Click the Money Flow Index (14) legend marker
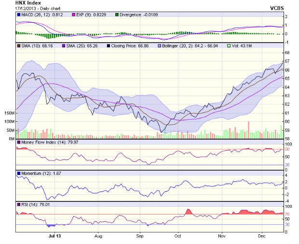The height and width of the screenshot is (244, 299). pos(18,143)
